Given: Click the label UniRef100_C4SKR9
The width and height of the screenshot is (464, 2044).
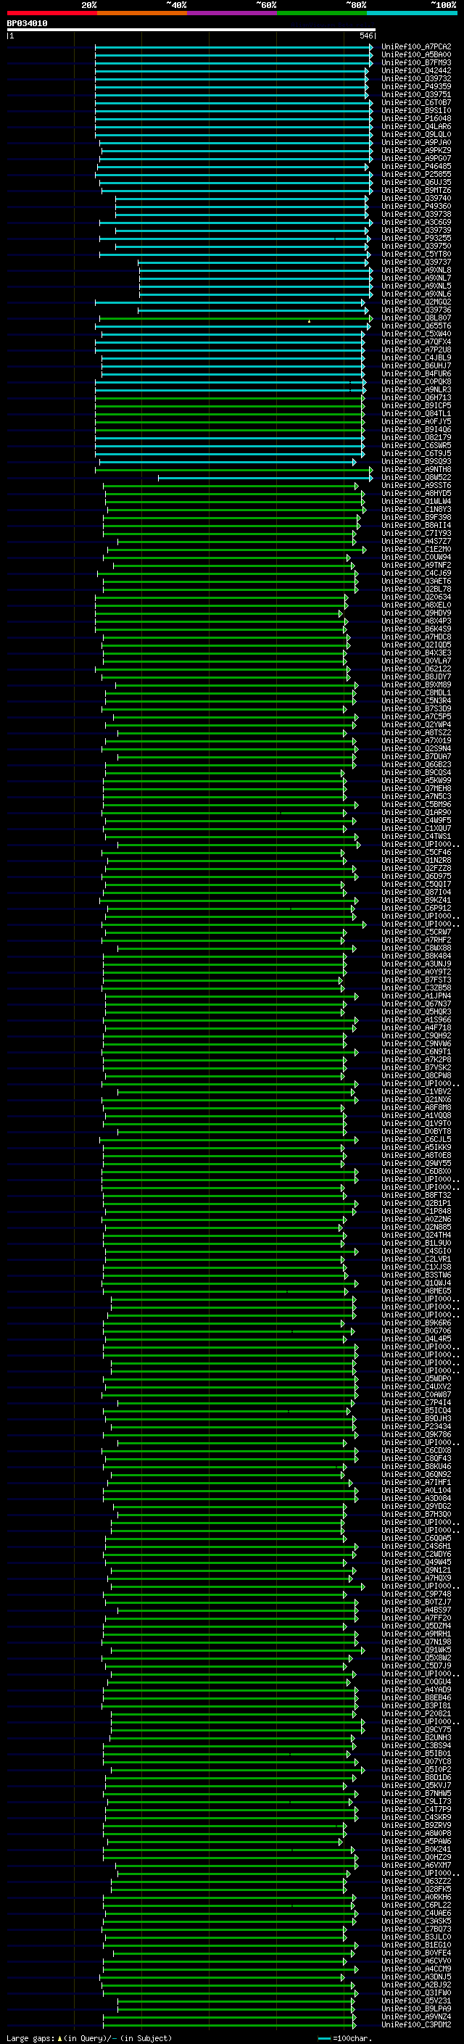Looking at the screenshot, I should 416,1817.
